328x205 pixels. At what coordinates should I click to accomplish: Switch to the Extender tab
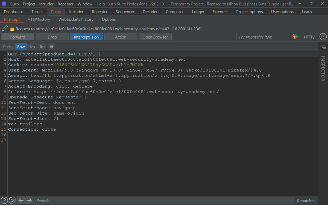(x=220, y=12)
